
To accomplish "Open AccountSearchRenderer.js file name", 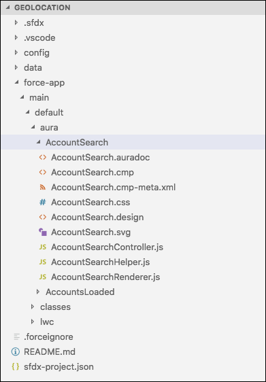I will click(105, 277).
